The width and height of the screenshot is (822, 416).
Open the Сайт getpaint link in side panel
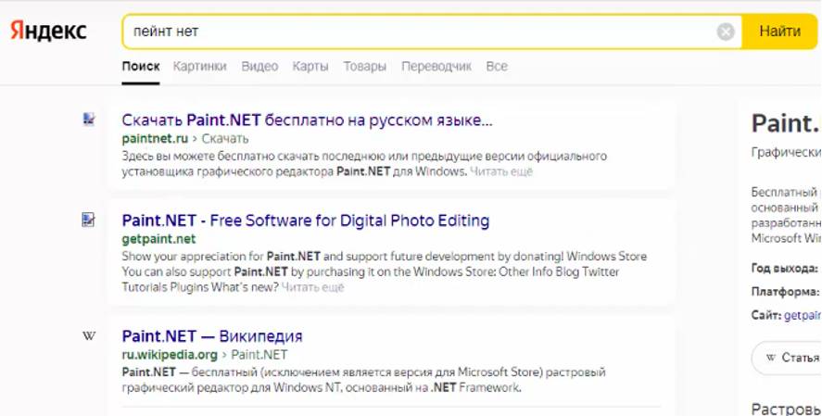pyautogui.click(x=803, y=316)
